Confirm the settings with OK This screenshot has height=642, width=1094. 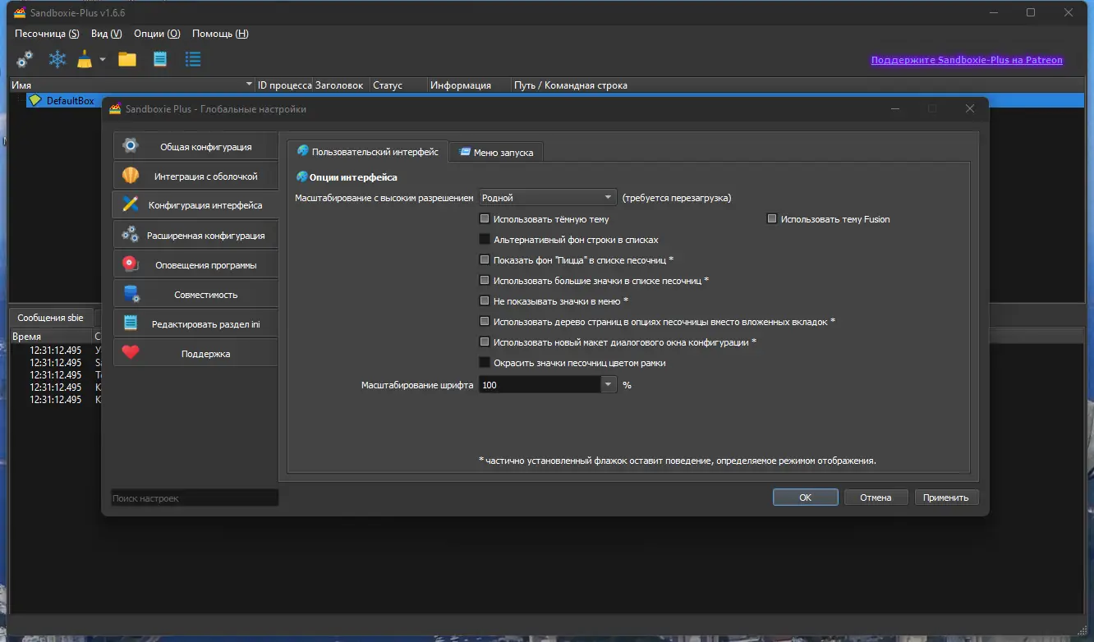[x=805, y=498]
